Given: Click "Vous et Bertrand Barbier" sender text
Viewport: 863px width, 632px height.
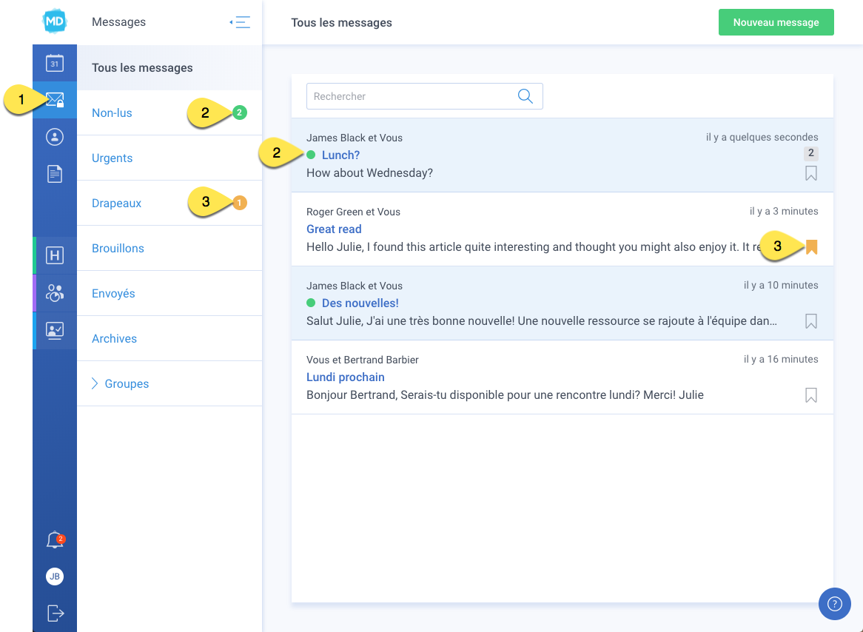Looking at the screenshot, I should (x=363, y=360).
